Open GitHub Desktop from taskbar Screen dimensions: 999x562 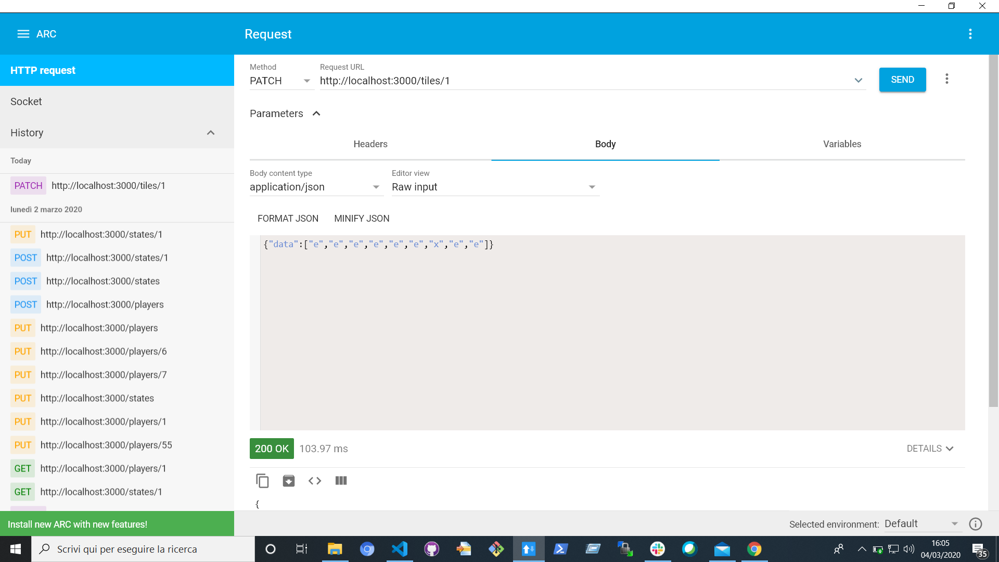(x=432, y=549)
